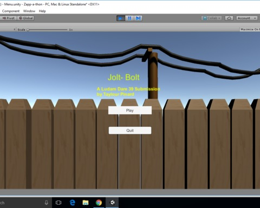Click the Game view Scale slider handle
Screen dimensions: 260x208
coord(28,30)
